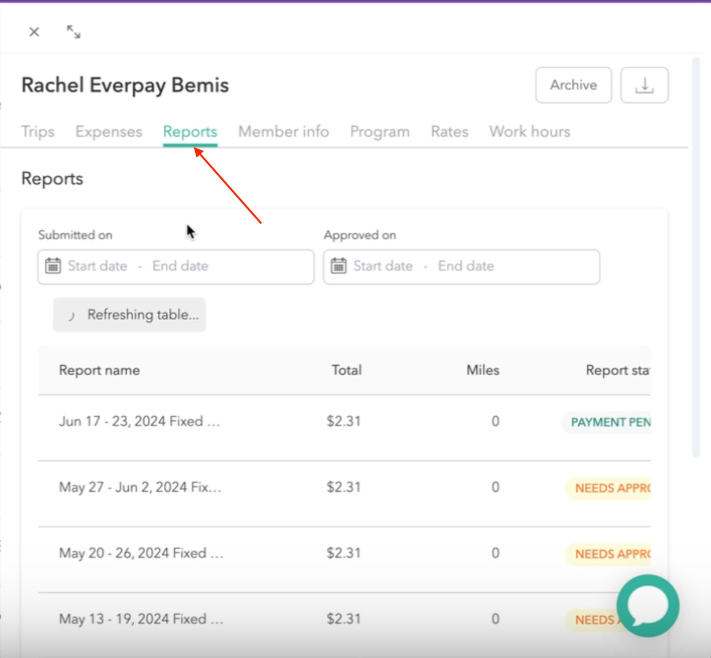
Task: Open the Expenses tab
Action: tap(109, 132)
